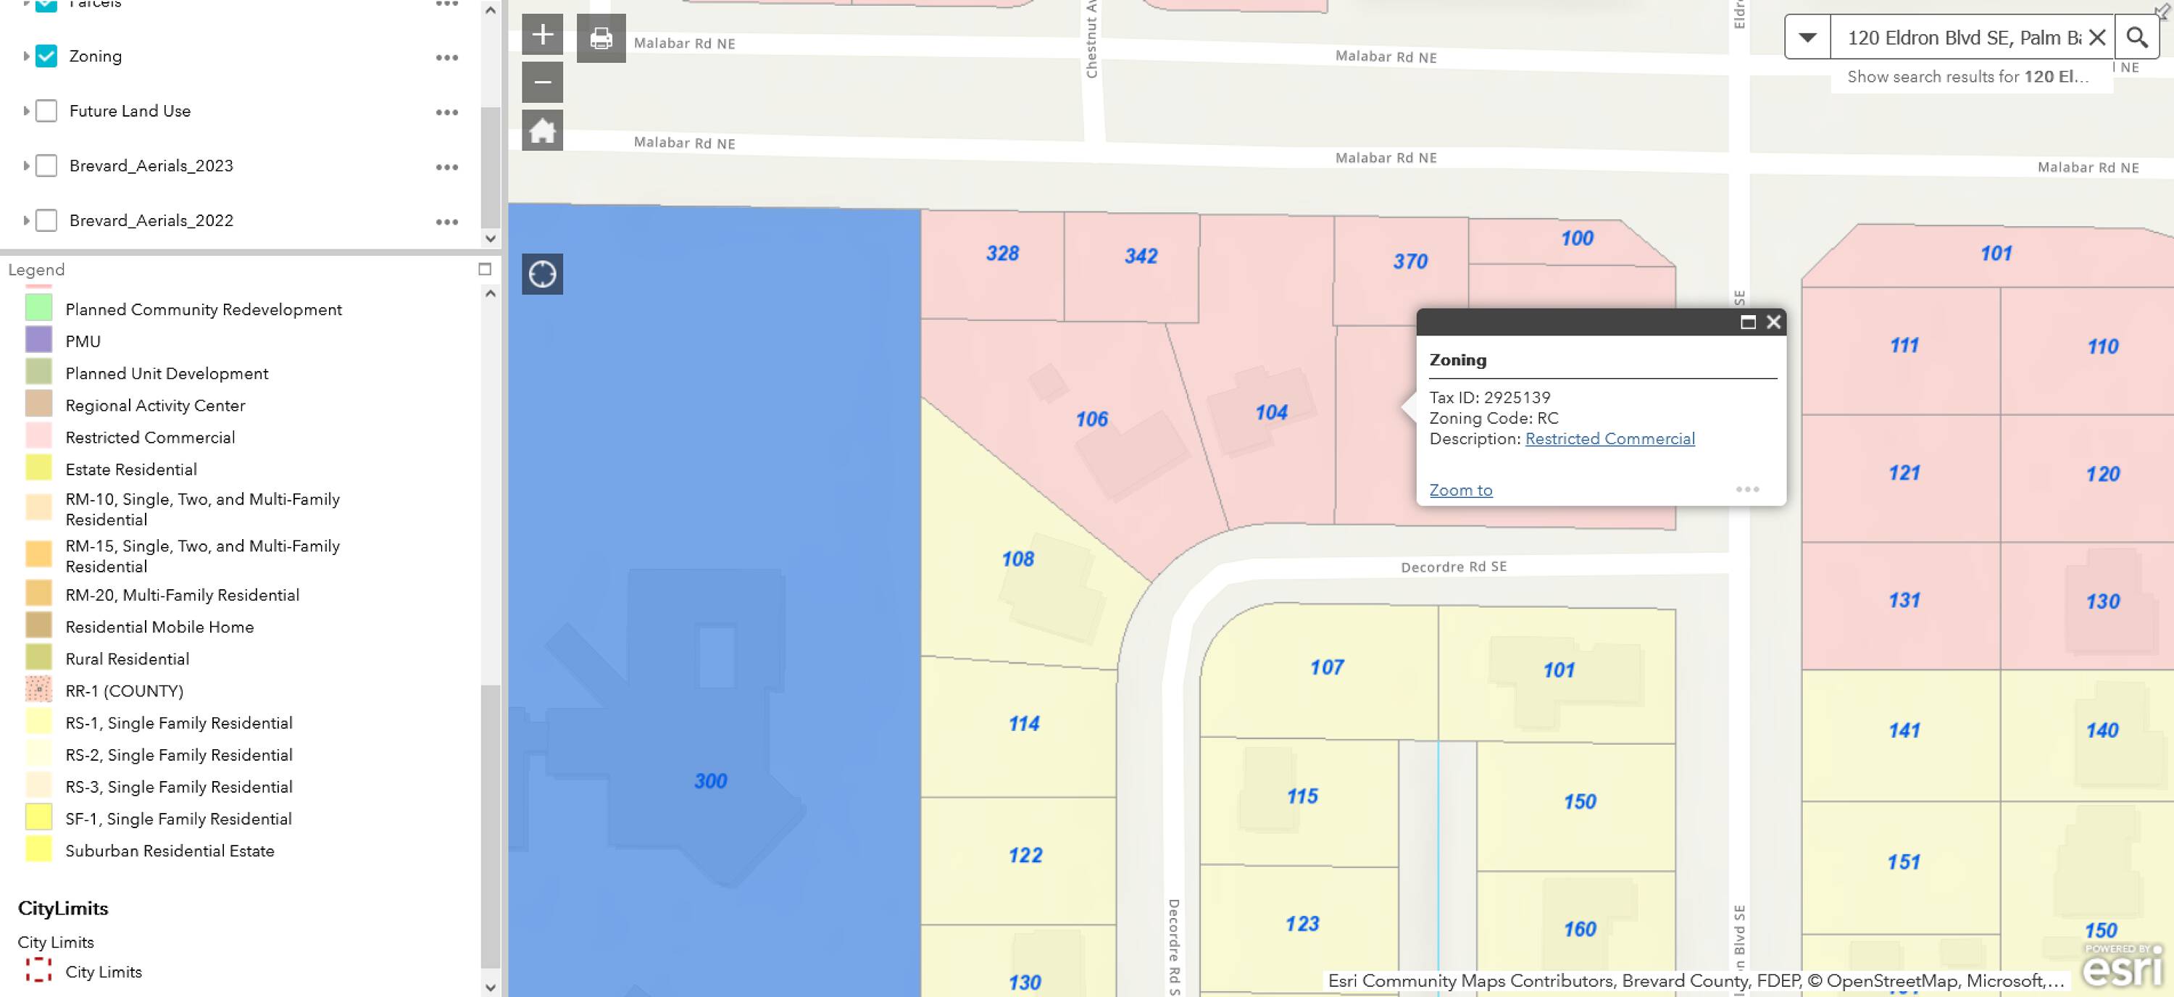Zoom out of the map
Viewport: 2174px width, 997px height.
click(542, 83)
